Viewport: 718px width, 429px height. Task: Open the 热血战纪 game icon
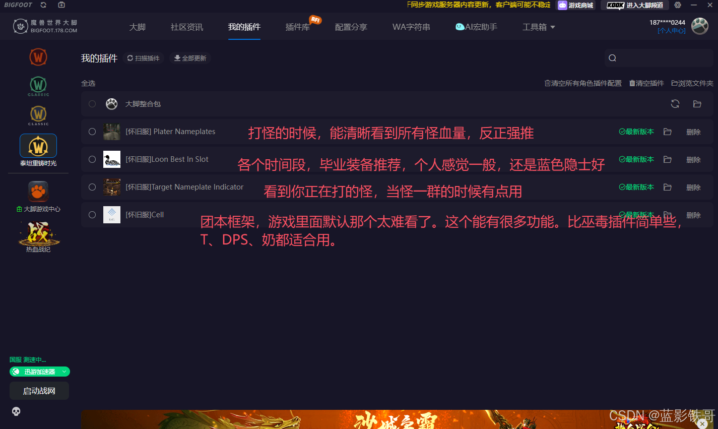38,234
